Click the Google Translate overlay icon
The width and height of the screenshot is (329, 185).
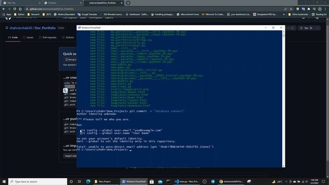coord(65,90)
